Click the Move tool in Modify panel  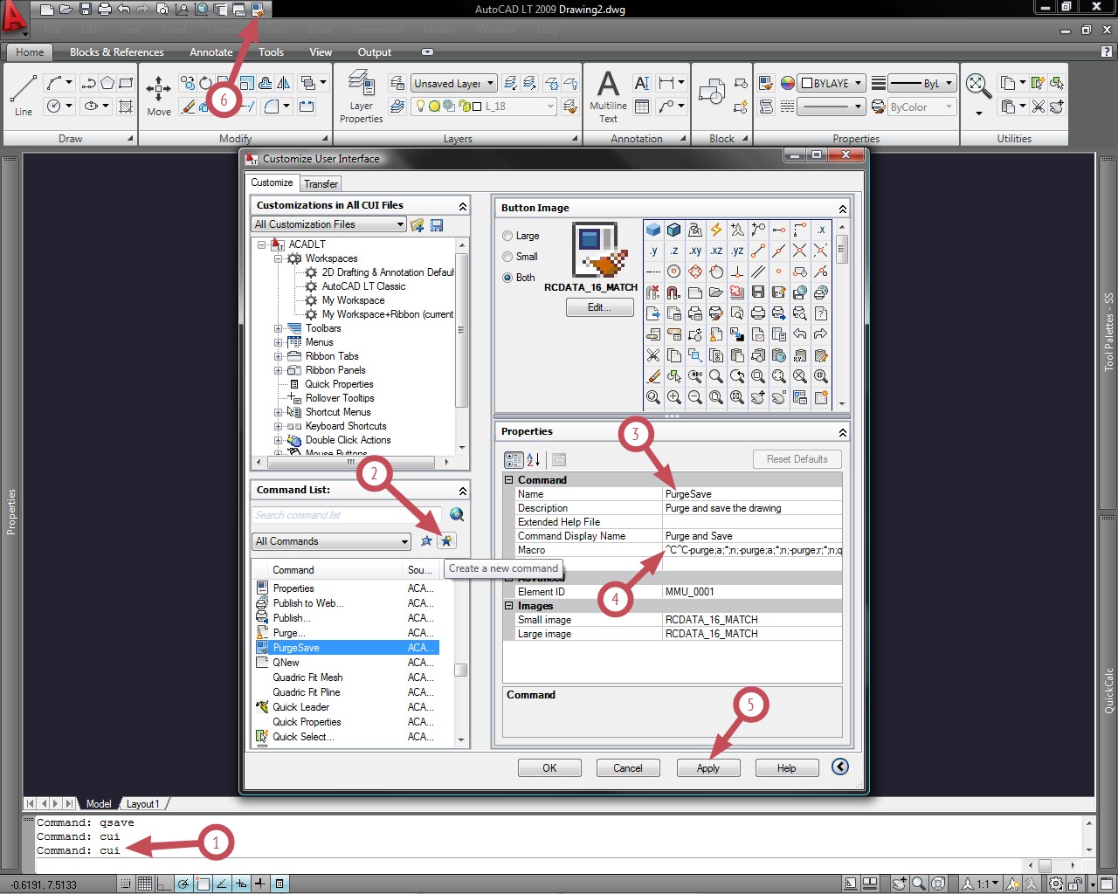point(159,96)
